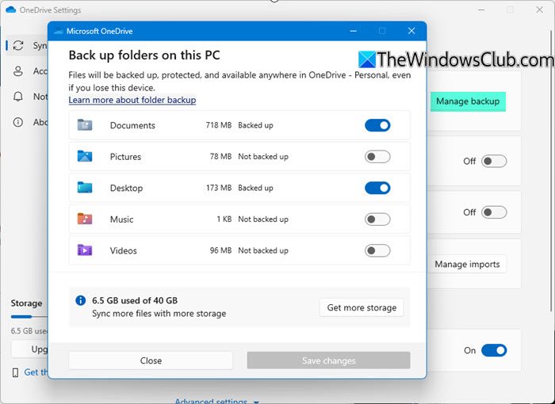The height and width of the screenshot is (404, 555).
Task: Open Learn more about folder backup link
Action: (x=132, y=100)
